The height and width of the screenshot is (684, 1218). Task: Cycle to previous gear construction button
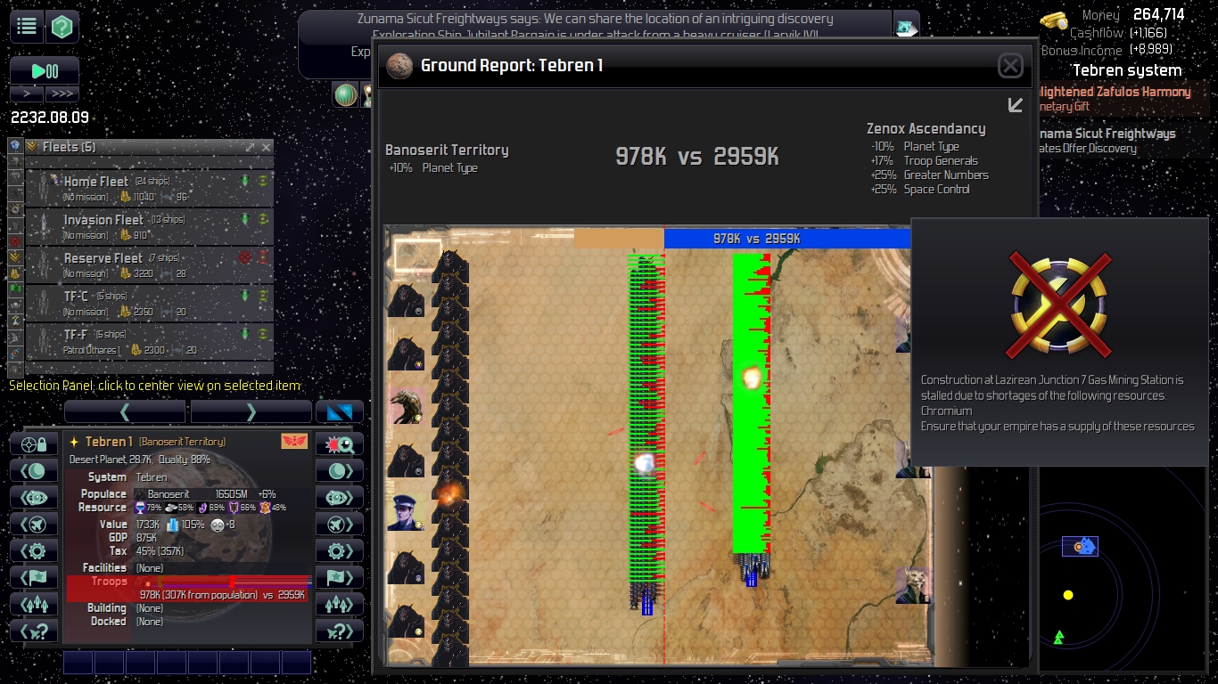click(34, 551)
